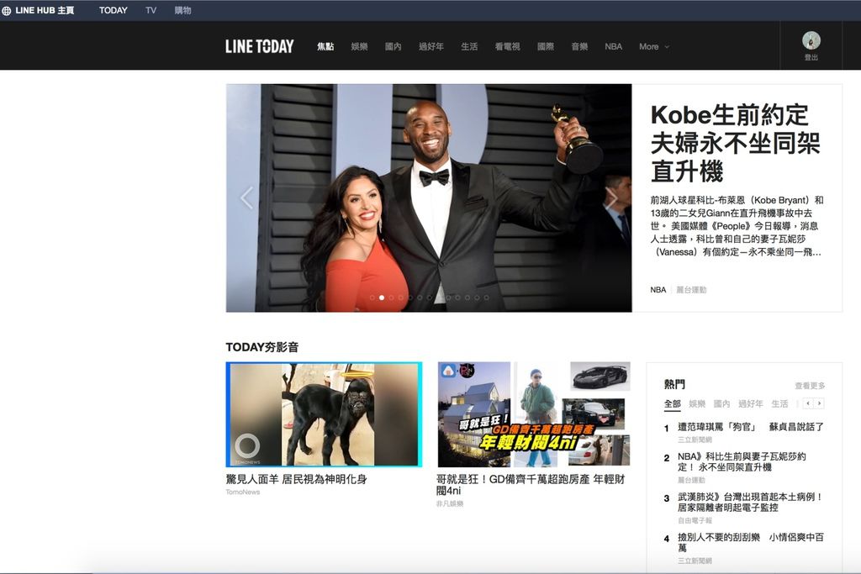The height and width of the screenshot is (574, 861).
Task: Click the 自由電子報 source under hot story 3
Action: click(x=695, y=520)
